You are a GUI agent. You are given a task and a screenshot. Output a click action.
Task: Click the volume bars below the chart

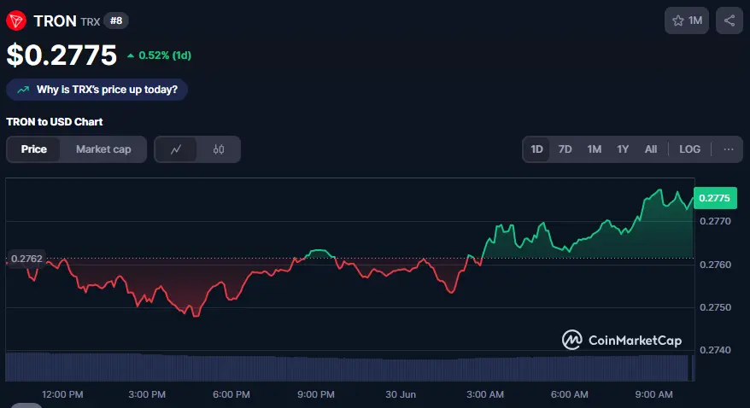349,367
